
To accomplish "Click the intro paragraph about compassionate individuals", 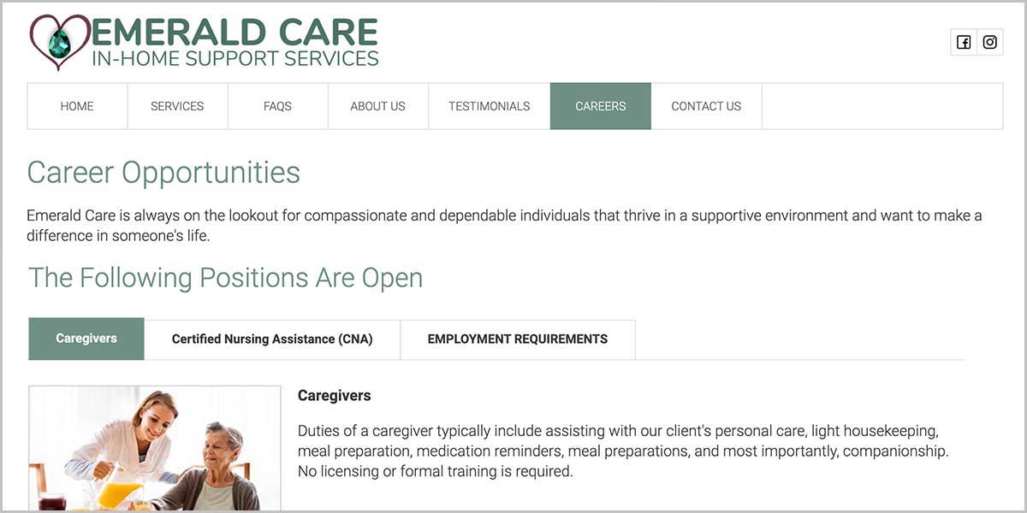I will [504, 225].
